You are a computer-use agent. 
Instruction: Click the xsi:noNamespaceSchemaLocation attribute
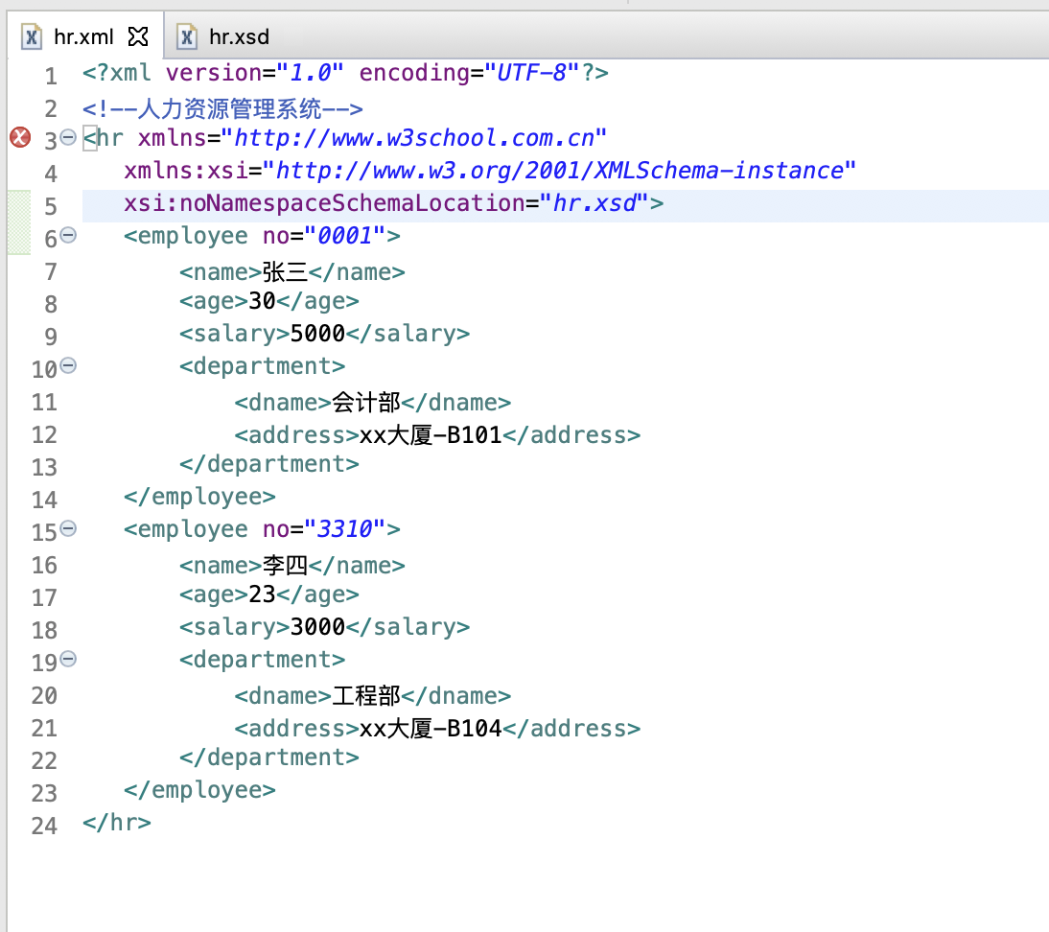pyautogui.click(x=324, y=202)
